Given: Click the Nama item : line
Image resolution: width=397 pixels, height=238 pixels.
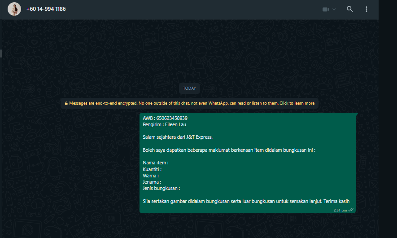Looking at the screenshot, I should (x=156, y=163).
